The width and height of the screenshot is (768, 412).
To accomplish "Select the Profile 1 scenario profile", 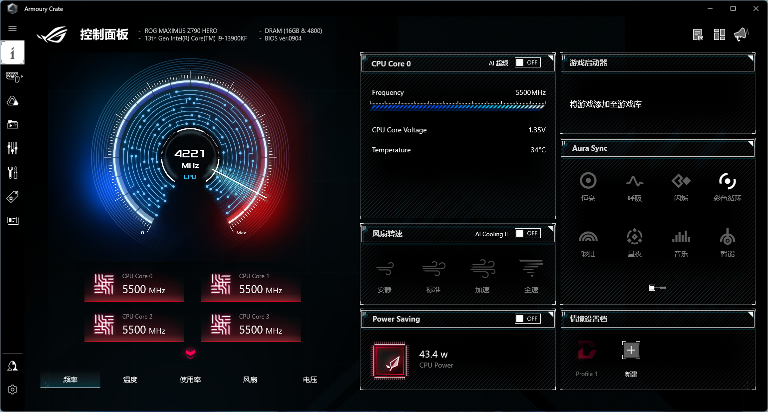I will (587, 359).
